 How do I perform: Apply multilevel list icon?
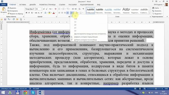(x=68, y=9)
